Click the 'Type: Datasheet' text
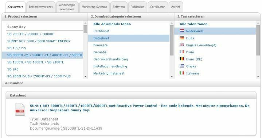262x138 pixels. coord(44,119)
